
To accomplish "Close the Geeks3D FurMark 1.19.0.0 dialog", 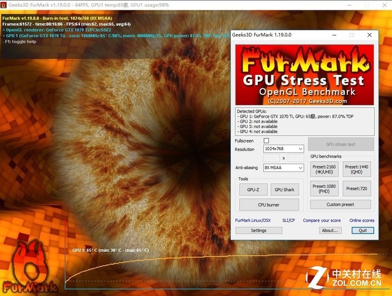I will click(x=369, y=35).
